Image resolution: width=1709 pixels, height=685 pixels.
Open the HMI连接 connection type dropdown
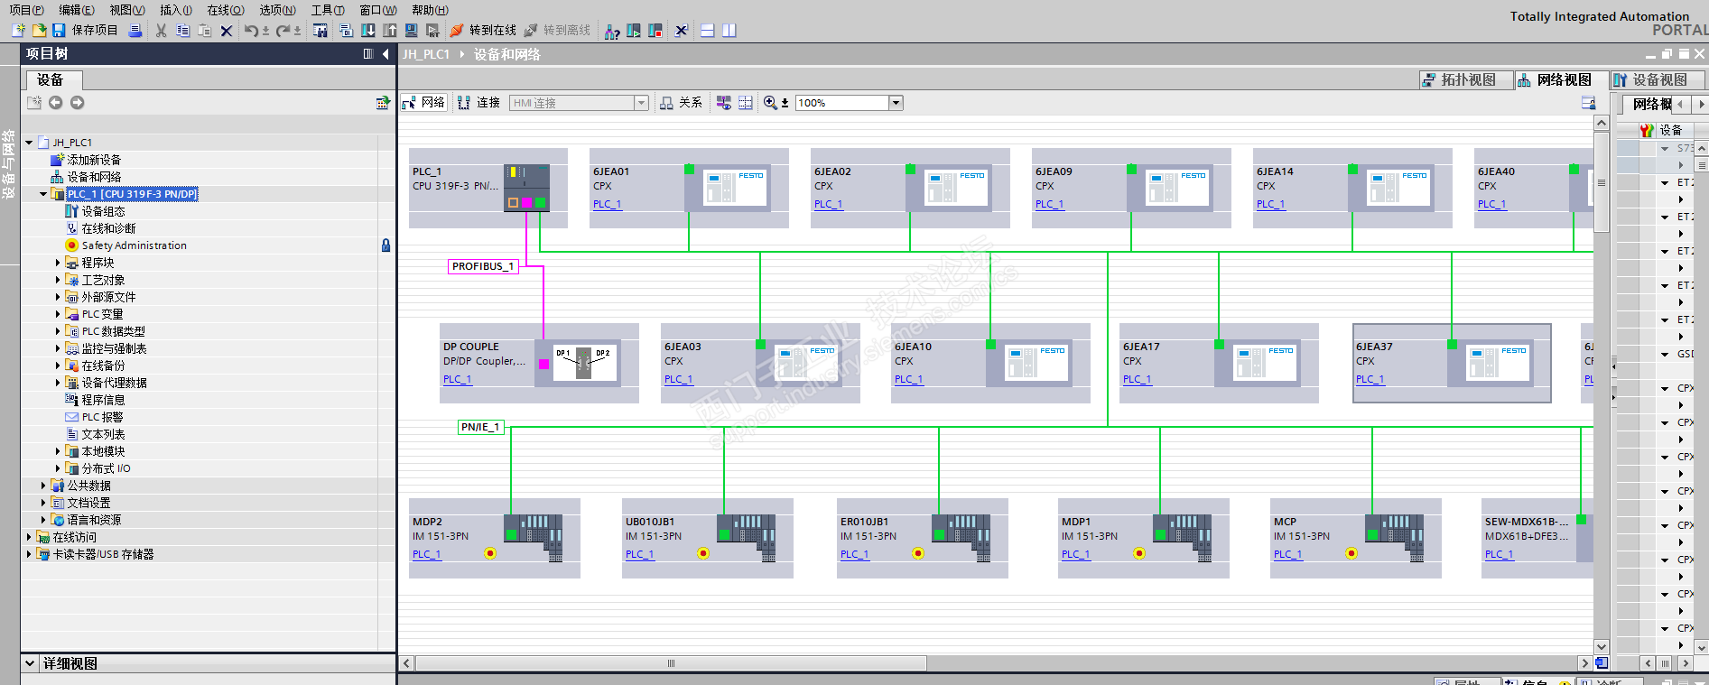642,103
